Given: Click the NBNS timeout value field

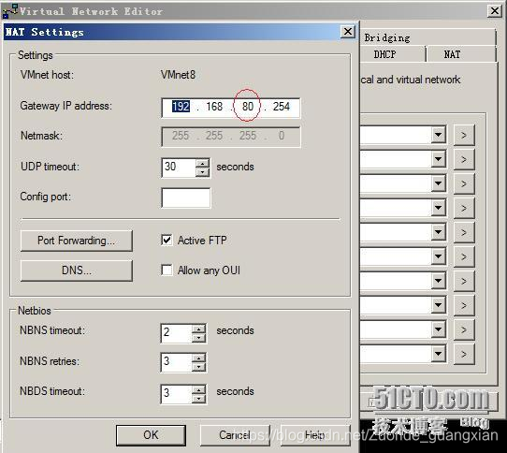Looking at the screenshot, I should click(x=176, y=333).
